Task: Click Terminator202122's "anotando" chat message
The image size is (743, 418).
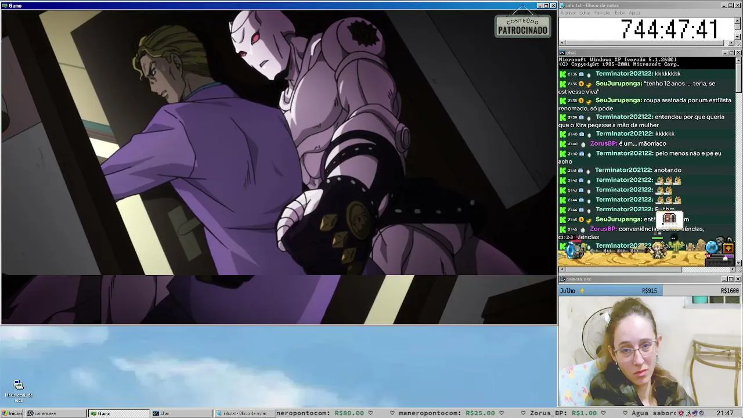Action: 668,170
